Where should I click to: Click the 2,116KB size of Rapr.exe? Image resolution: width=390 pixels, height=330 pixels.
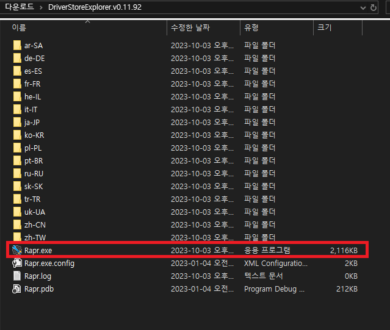344,251
